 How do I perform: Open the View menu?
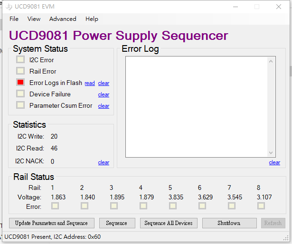(34, 19)
